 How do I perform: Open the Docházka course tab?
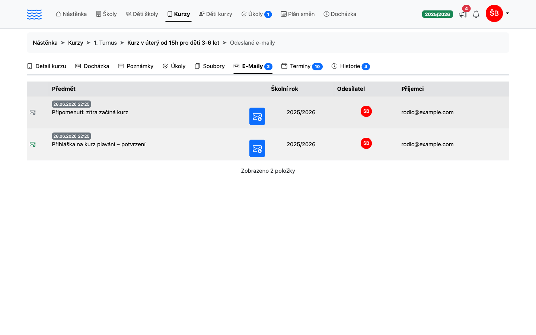pyautogui.click(x=92, y=66)
